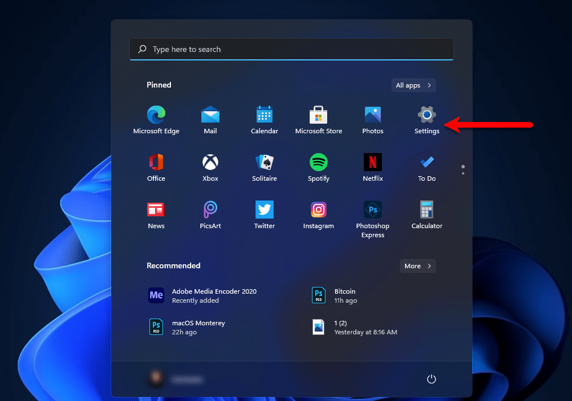
Task: Launch Netflix
Action: (372, 168)
